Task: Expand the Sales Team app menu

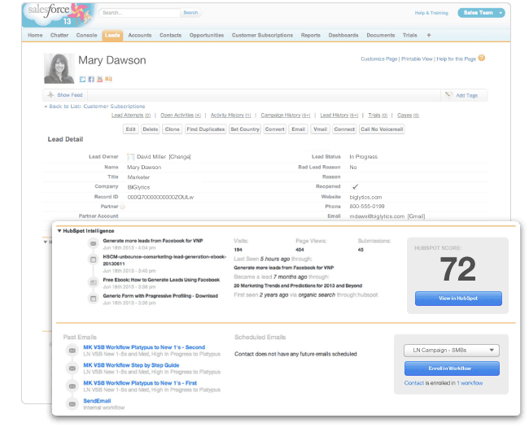Action: [481, 13]
